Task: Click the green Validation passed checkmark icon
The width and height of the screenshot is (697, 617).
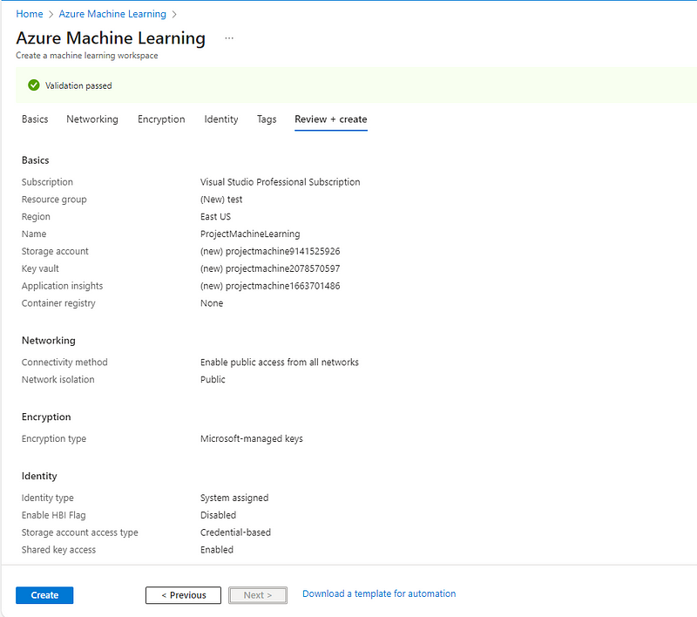Action: coord(34,85)
